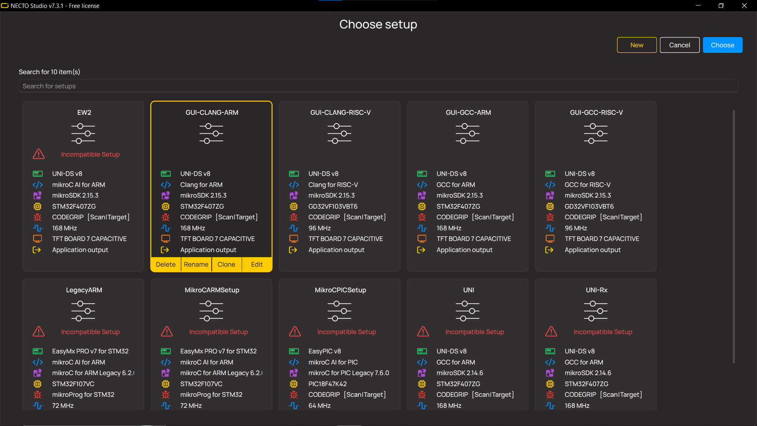The height and width of the screenshot is (426, 757).
Task: Click the sliders icon on GUI-GCC-ARM card
Action: [x=468, y=133]
